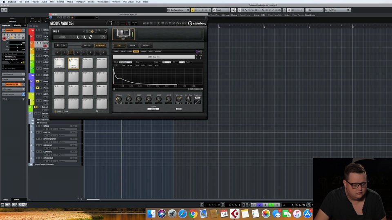Open the Bar grid type dropdown
The height and width of the screenshot is (220, 392).
point(314,10)
